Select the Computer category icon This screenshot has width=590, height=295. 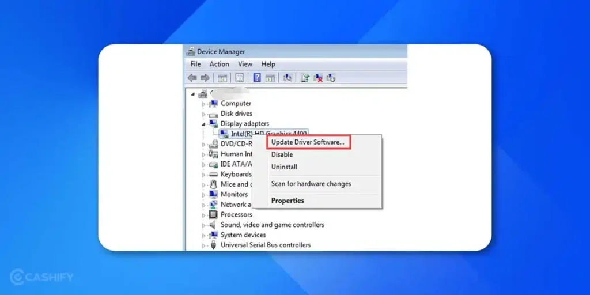tap(213, 104)
